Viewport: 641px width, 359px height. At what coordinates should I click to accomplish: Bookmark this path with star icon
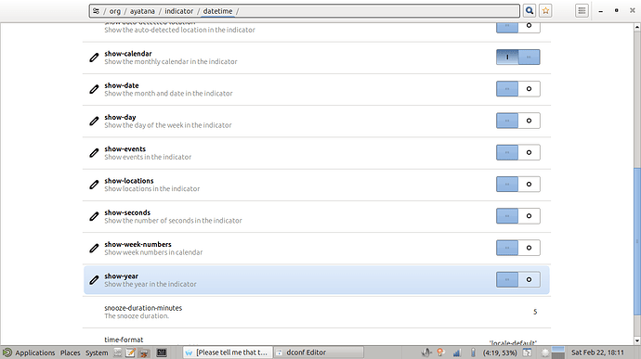coord(545,11)
